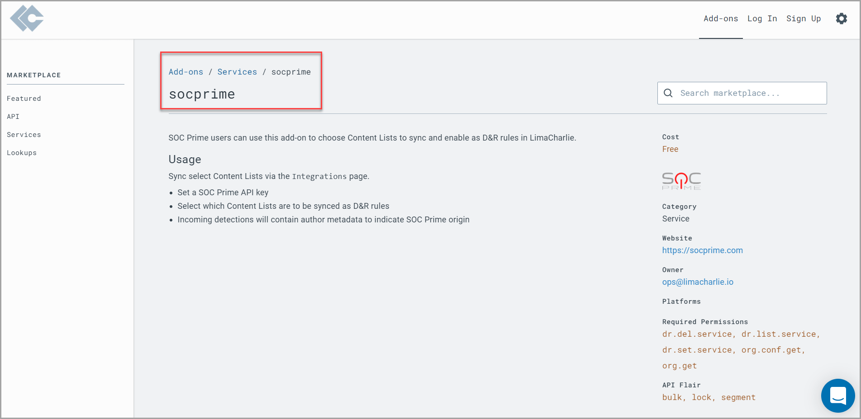
Task: Click the Free cost value
Action: point(670,149)
